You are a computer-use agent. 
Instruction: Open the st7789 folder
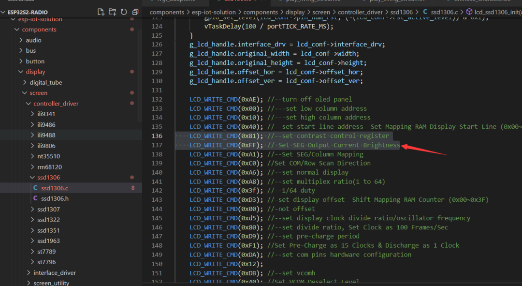click(46, 252)
